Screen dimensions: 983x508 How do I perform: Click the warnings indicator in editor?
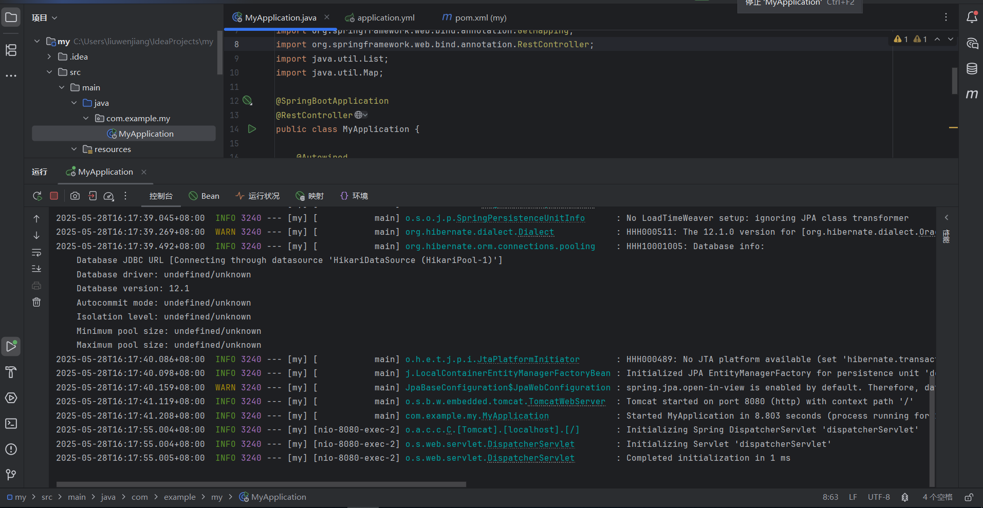(x=910, y=39)
